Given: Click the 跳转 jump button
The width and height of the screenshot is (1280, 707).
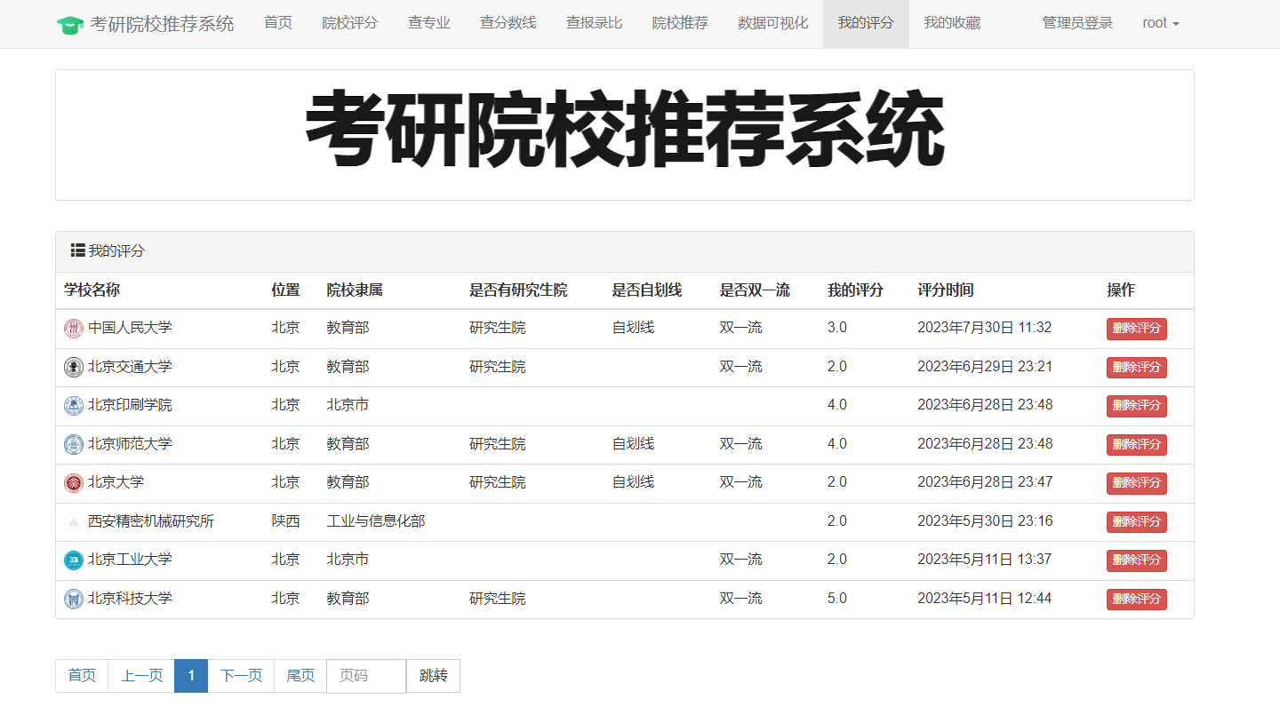Looking at the screenshot, I should tap(433, 676).
